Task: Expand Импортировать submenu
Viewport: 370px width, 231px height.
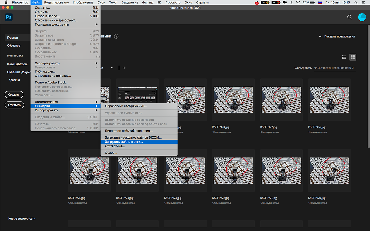Action: (x=65, y=110)
